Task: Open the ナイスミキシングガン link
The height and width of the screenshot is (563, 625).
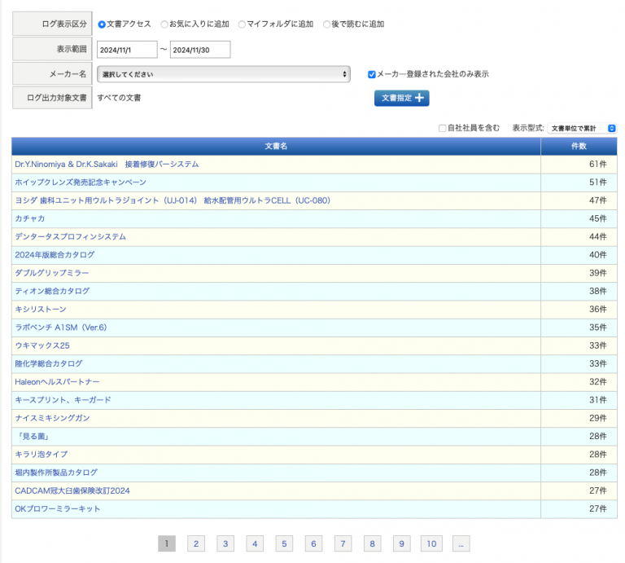Action: 52,418
